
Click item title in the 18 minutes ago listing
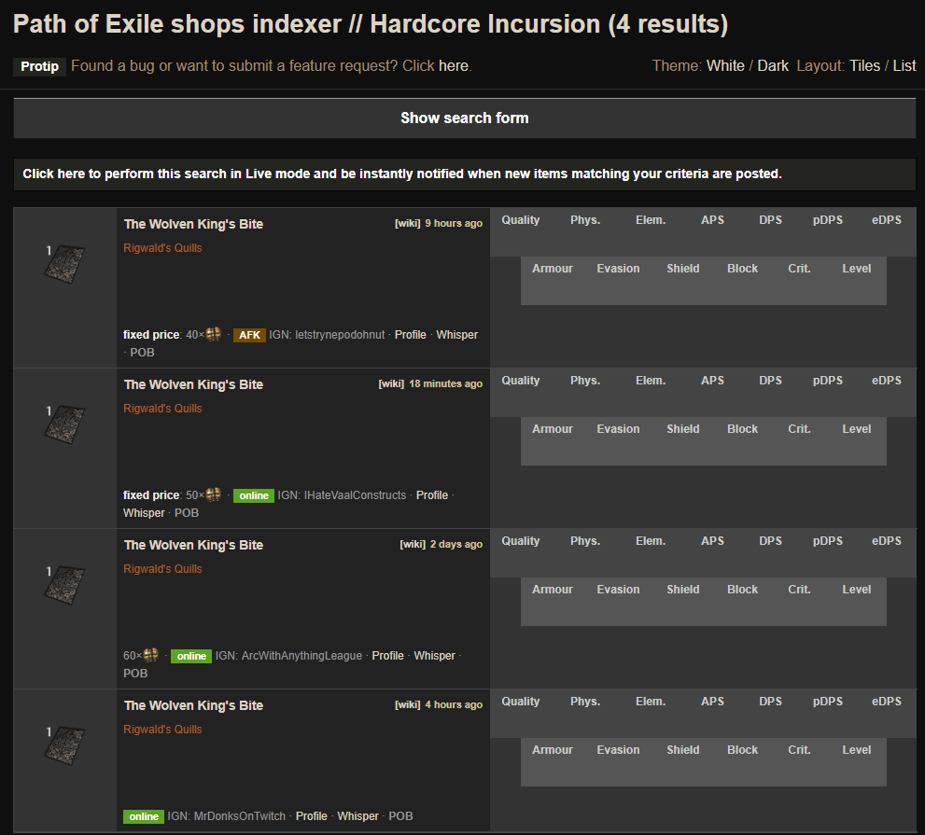[193, 384]
